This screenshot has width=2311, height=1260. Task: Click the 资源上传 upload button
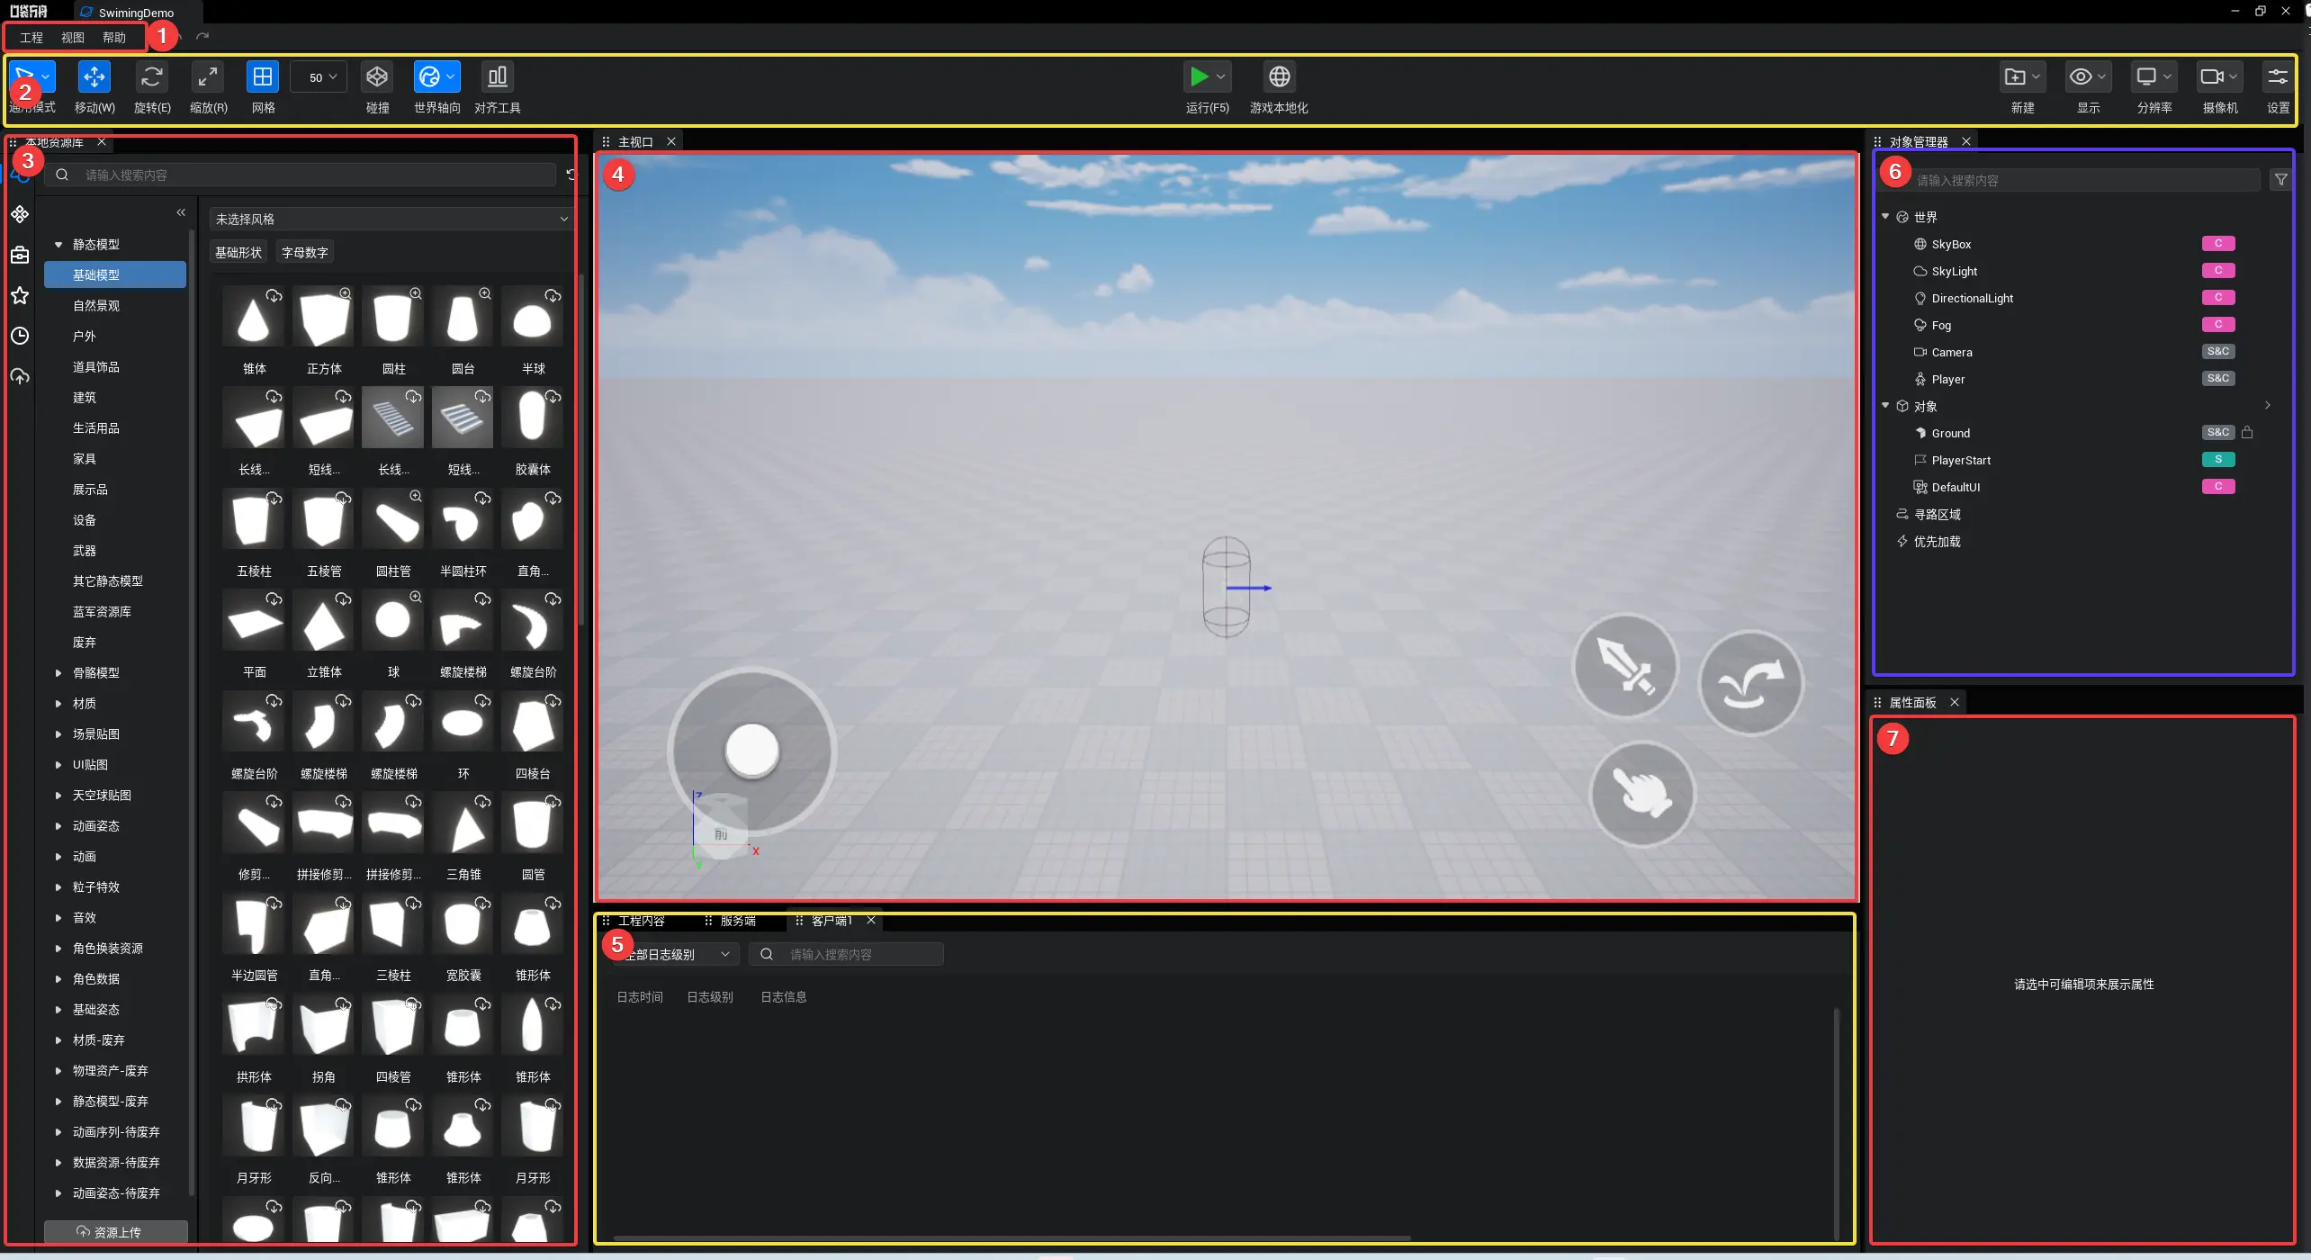click(x=115, y=1232)
